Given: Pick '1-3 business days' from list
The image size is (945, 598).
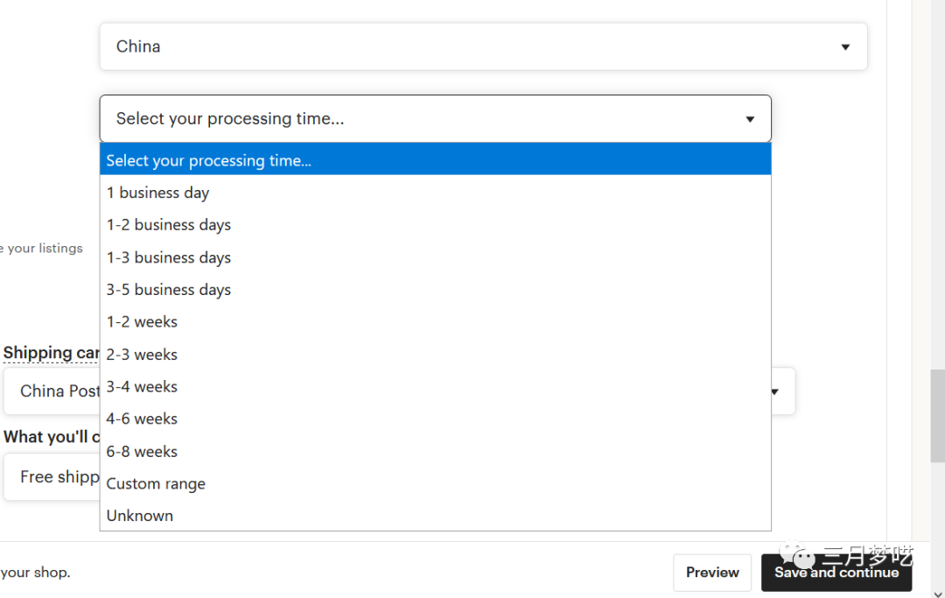Looking at the screenshot, I should coord(169,257).
